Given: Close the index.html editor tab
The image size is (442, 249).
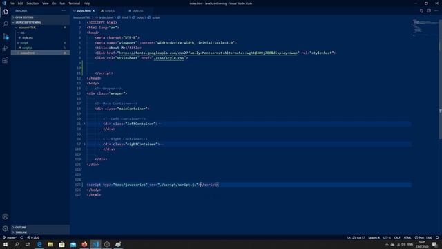Looking at the screenshot, I should (94, 11).
